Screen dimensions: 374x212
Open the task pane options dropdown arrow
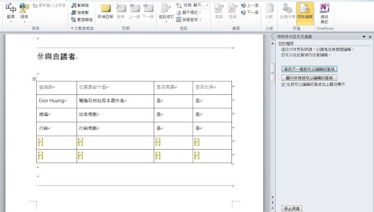pos(364,37)
